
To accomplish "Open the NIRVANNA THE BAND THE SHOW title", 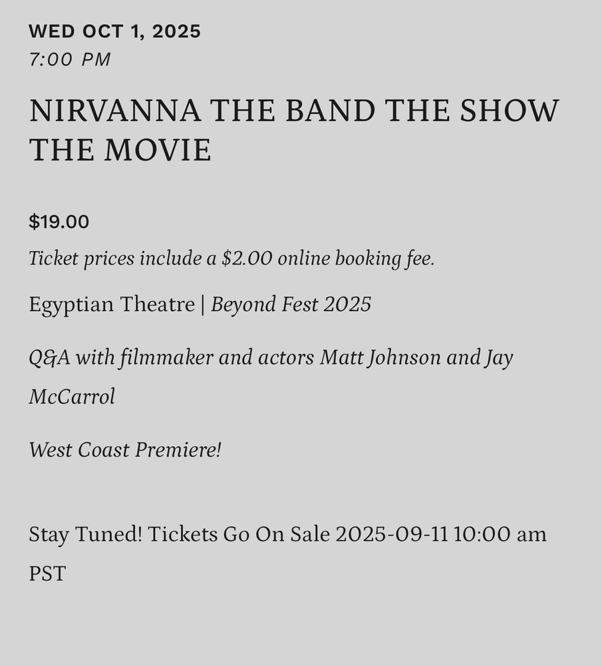I will [293, 111].
